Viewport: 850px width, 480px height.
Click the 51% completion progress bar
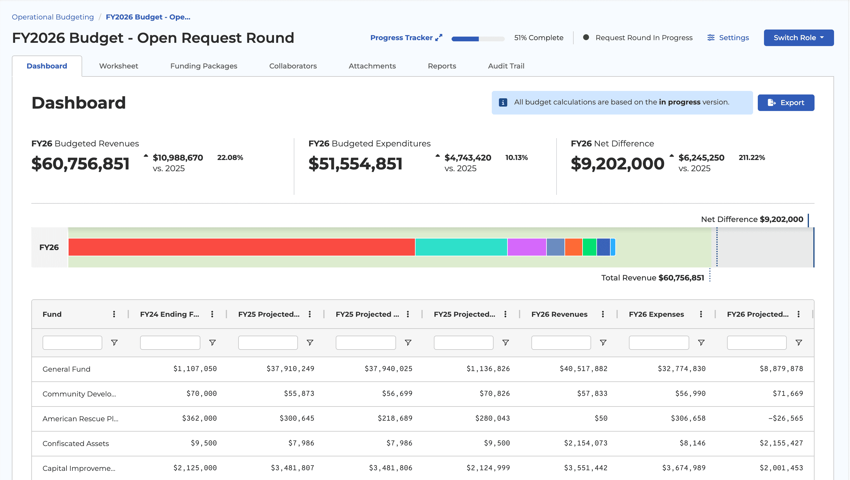coord(478,39)
